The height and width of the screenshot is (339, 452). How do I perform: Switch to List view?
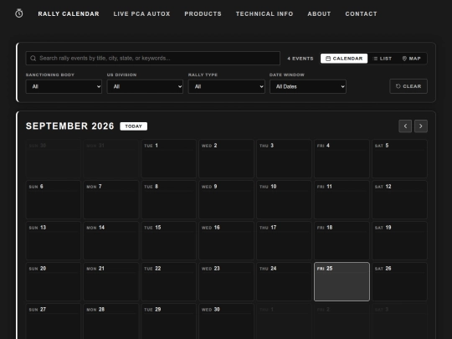pyautogui.click(x=383, y=59)
